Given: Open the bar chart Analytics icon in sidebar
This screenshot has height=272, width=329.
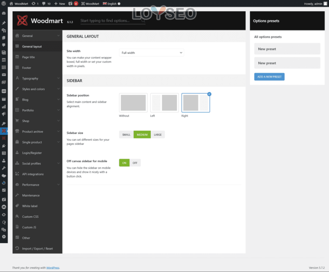Looking at the screenshot, I should click(x=4, y=106).
